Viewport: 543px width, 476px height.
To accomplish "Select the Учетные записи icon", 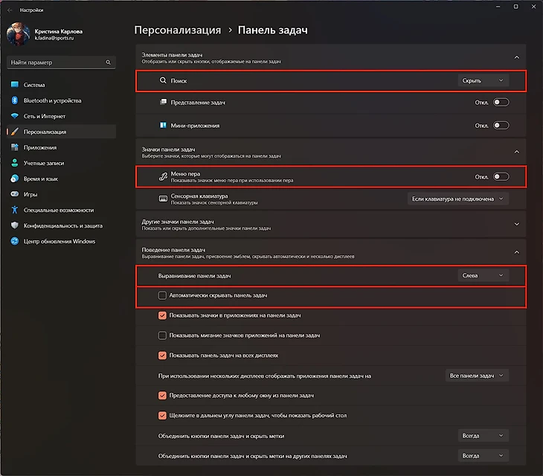I will [14, 163].
